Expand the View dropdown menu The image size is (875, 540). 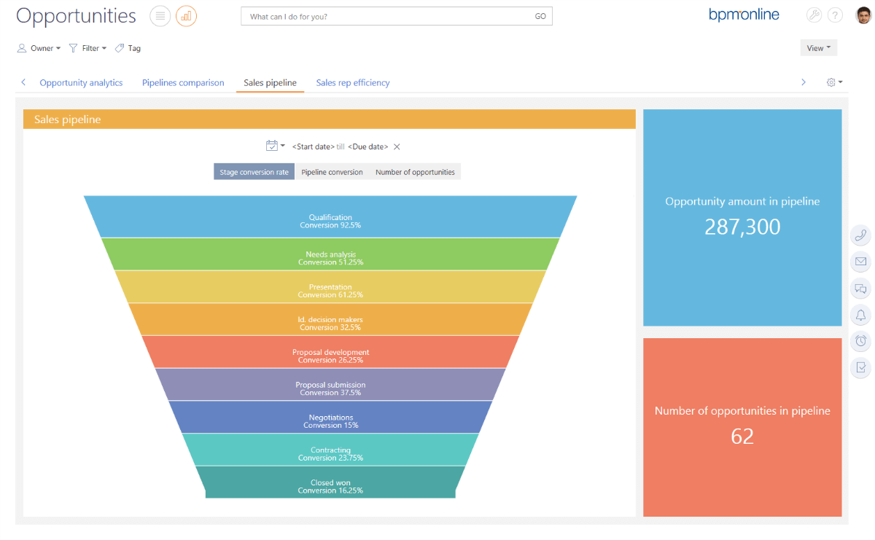click(x=818, y=47)
